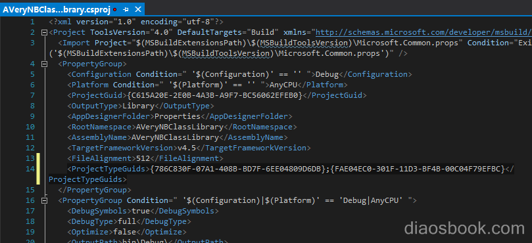This screenshot has width=532, height=243.
Task: Click the 512 FileAlignment value
Action: (x=143, y=159)
